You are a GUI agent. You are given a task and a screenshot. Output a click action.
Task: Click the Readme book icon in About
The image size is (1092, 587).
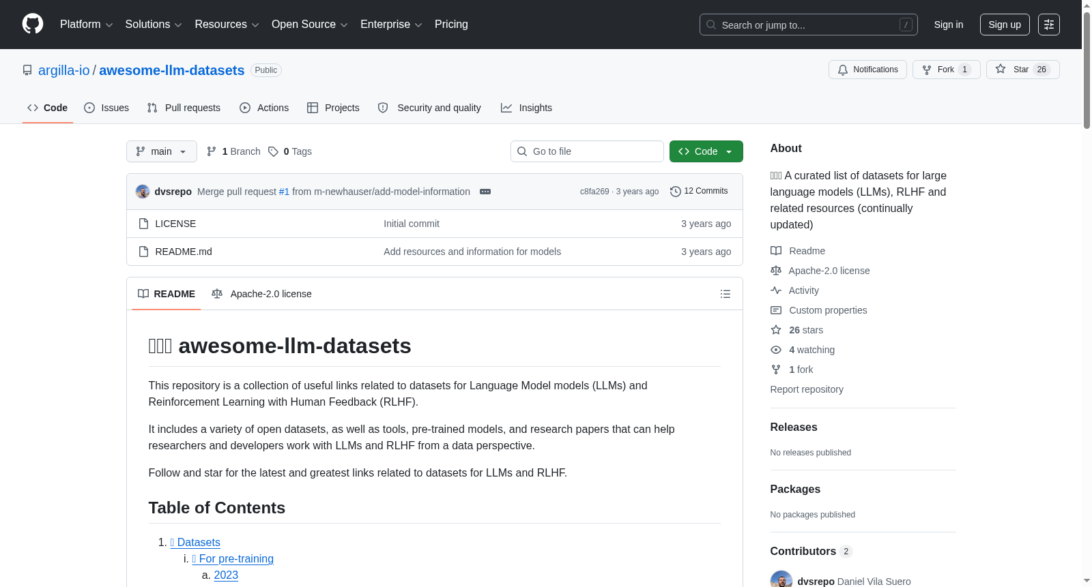coord(776,251)
